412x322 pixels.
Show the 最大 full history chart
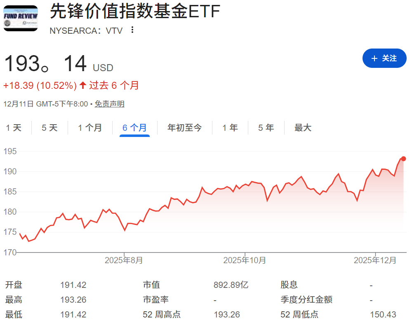point(303,127)
